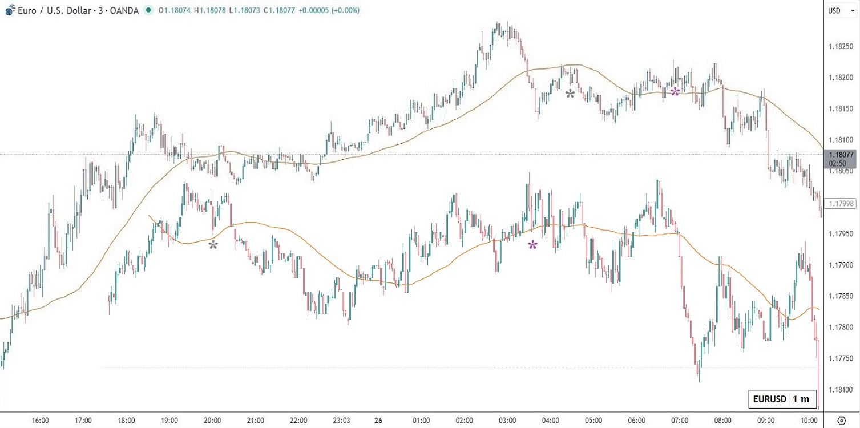
Task: Click the outlined 1.17998 price tag
Action: (x=841, y=204)
